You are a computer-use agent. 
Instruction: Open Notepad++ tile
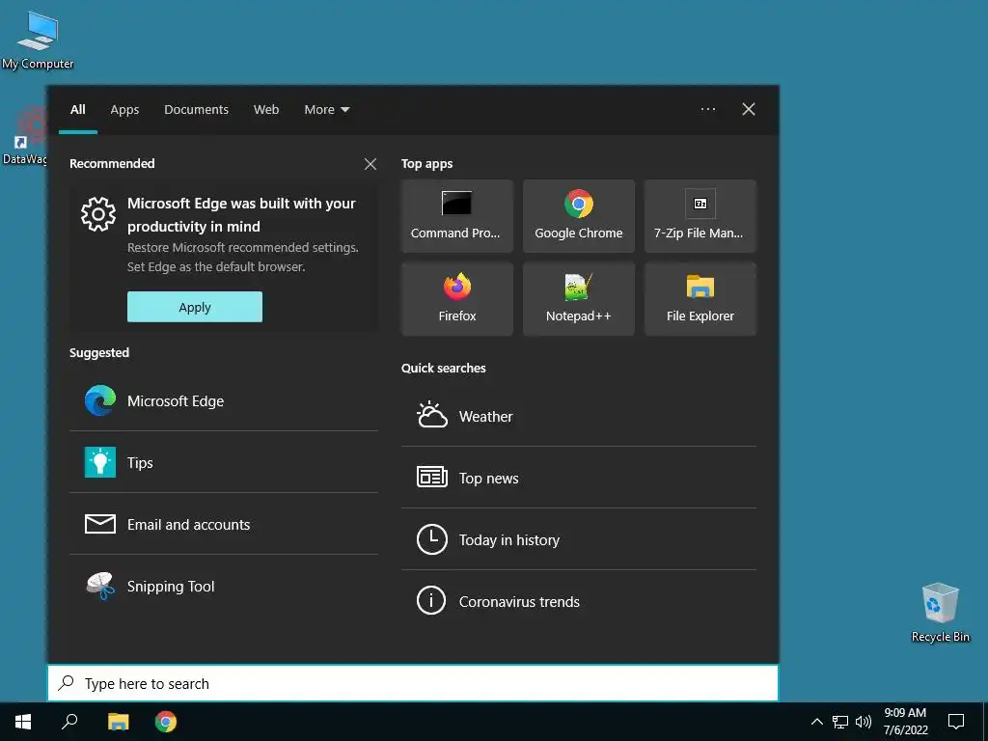579,299
